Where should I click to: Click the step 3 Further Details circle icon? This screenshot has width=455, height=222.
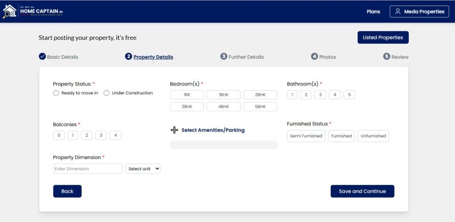[x=224, y=56]
